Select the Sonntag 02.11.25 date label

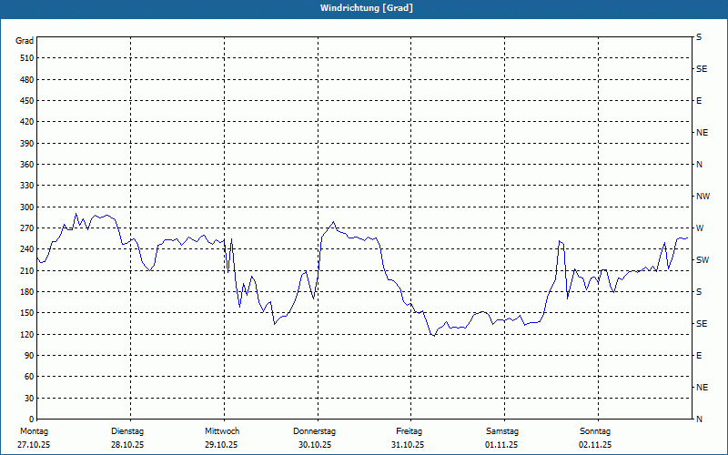click(595, 438)
